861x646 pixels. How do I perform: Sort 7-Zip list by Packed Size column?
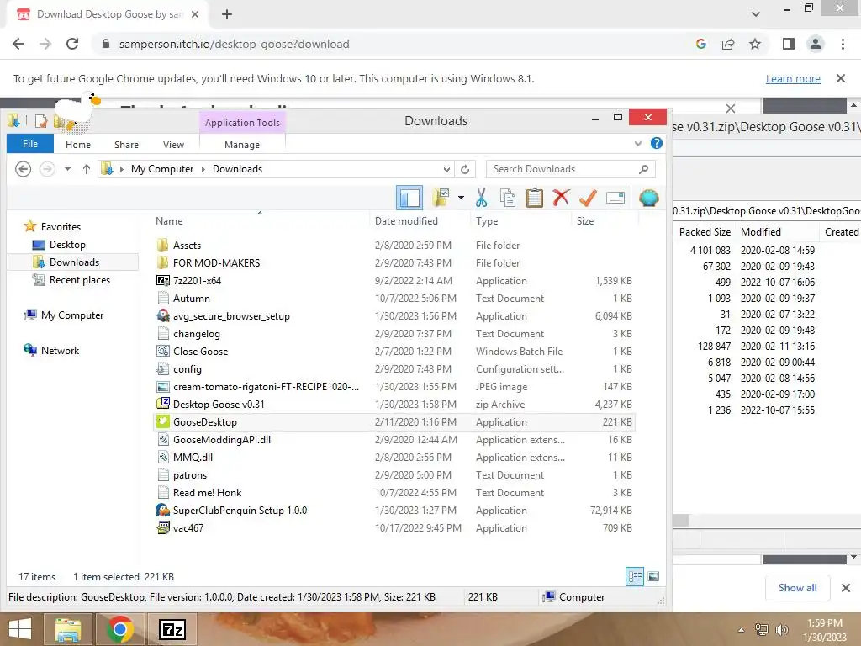705,232
